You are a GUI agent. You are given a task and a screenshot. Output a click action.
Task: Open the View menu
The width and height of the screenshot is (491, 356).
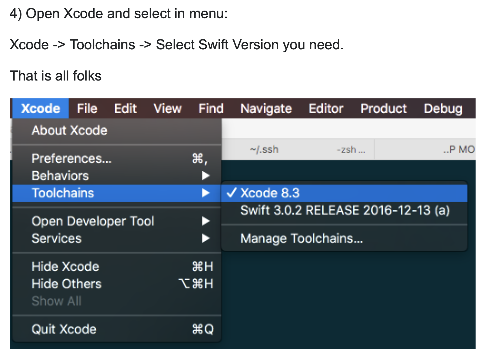(x=167, y=108)
